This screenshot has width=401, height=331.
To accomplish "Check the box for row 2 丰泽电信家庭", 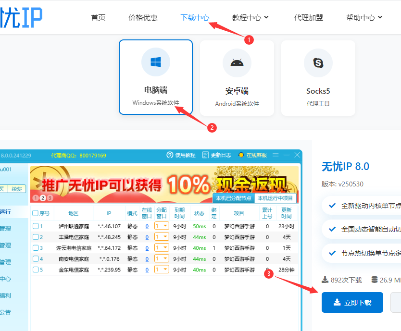I will coord(36,237).
